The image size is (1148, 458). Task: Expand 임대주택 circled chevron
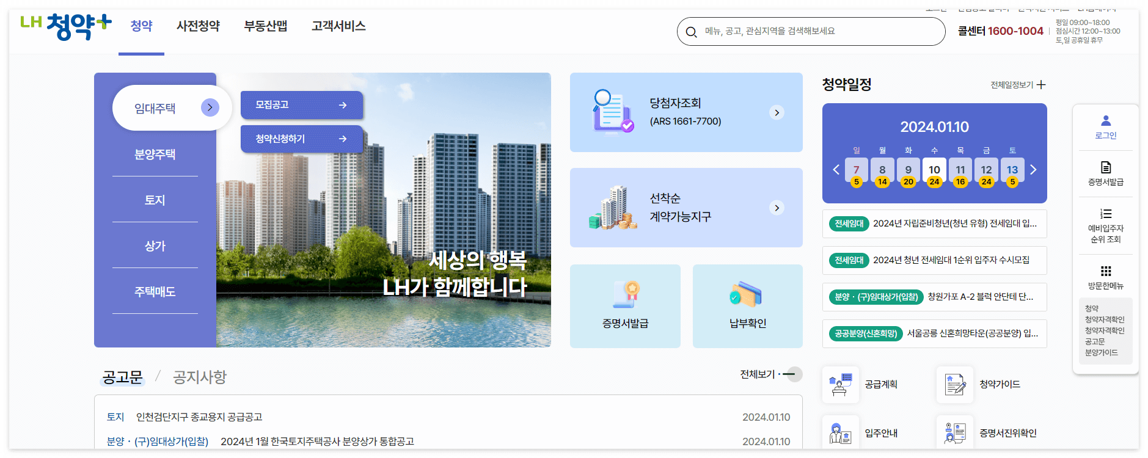(x=210, y=107)
